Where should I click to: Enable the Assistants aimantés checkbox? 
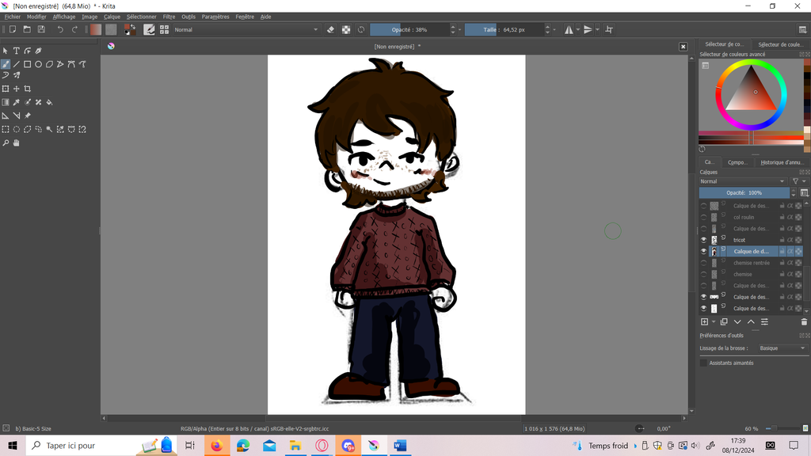pyautogui.click(x=703, y=363)
